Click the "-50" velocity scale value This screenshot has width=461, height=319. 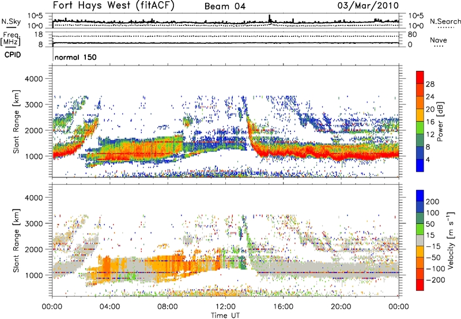pos(433,257)
